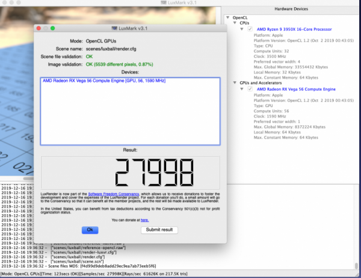Viewport: 361px width, 278px height.
Task: Close the LuxMark result dialog
Action: 39,28
